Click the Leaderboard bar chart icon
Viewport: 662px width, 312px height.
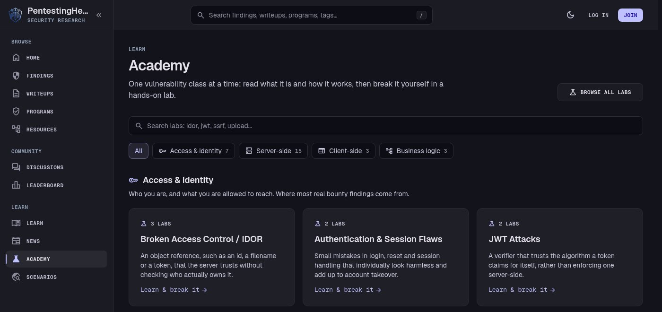point(16,185)
